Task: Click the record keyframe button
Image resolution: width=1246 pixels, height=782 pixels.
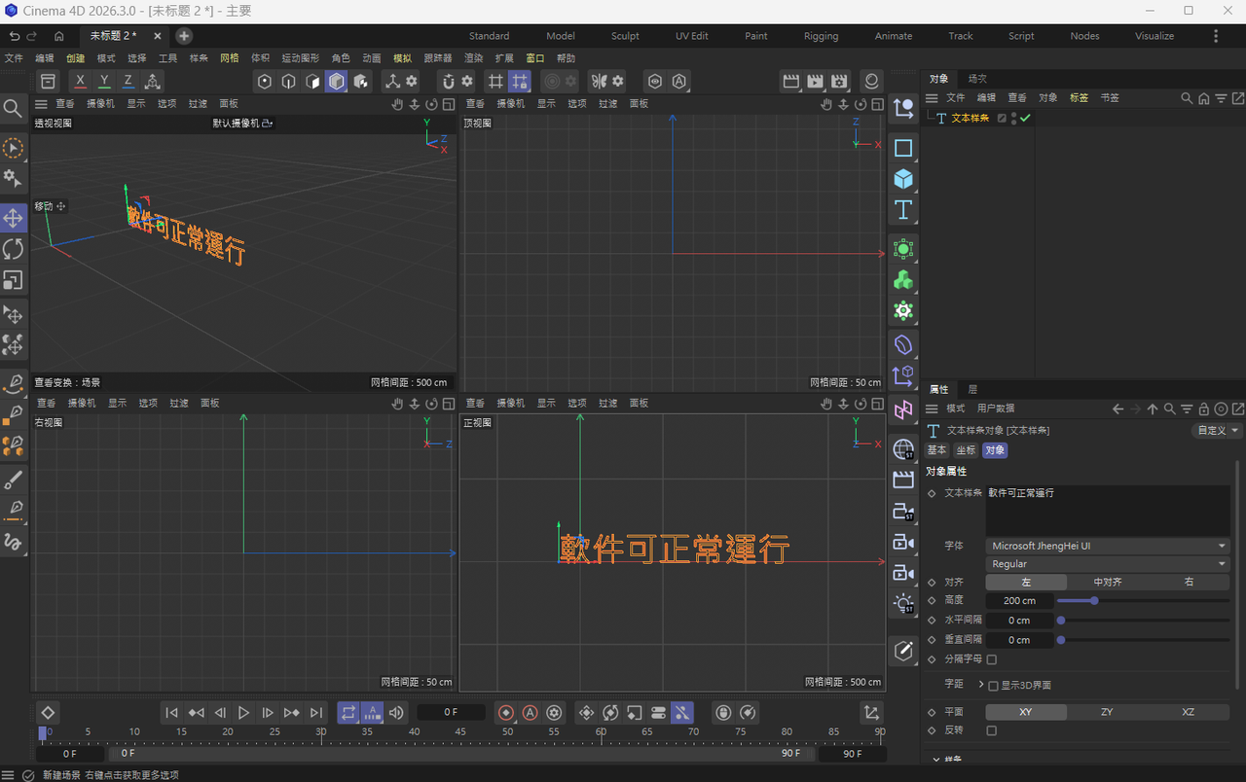Action: [x=506, y=713]
